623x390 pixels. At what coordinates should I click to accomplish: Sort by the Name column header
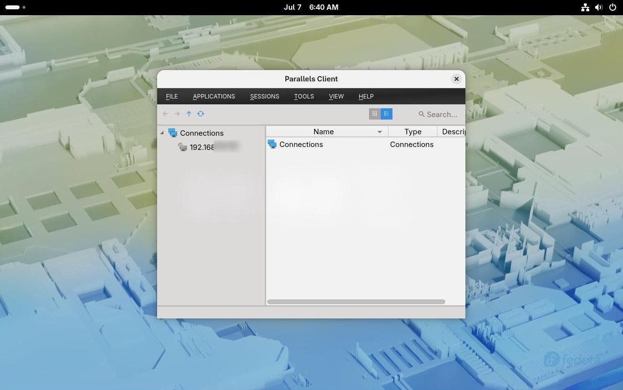pyautogui.click(x=323, y=132)
